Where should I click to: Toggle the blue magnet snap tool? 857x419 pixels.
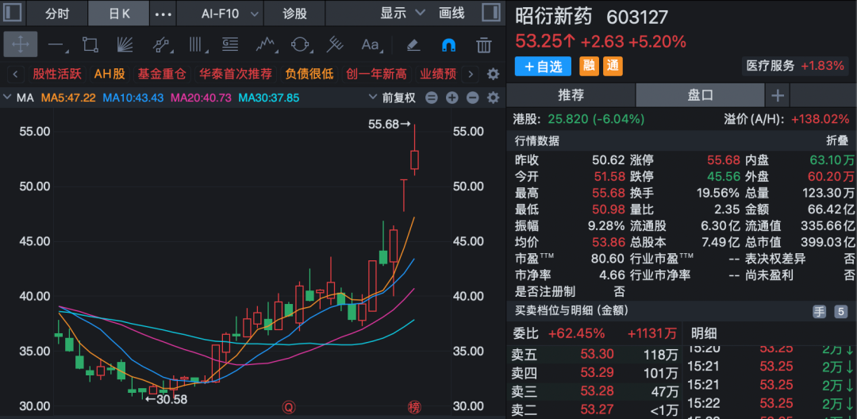[x=448, y=44]
